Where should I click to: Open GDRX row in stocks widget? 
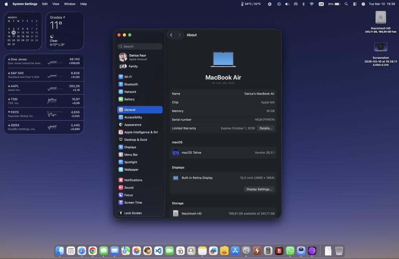[44, 127]
